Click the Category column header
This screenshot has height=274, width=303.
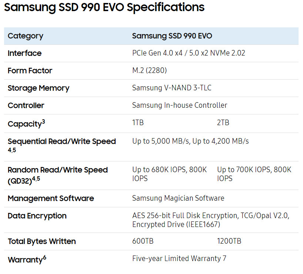click(25, 36)
